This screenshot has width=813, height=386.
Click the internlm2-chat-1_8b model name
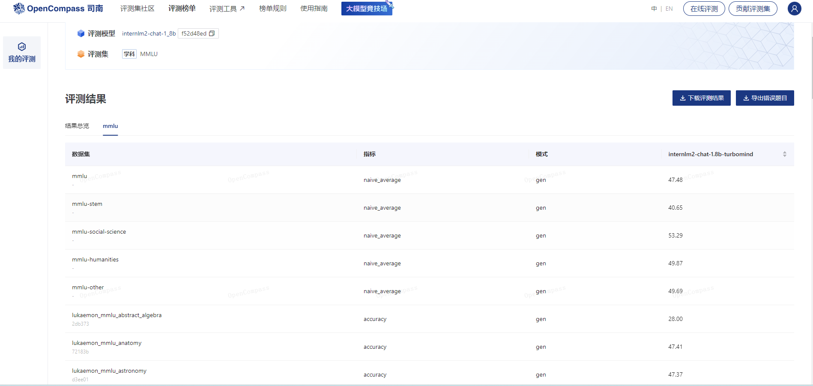[x=149, y=33]
